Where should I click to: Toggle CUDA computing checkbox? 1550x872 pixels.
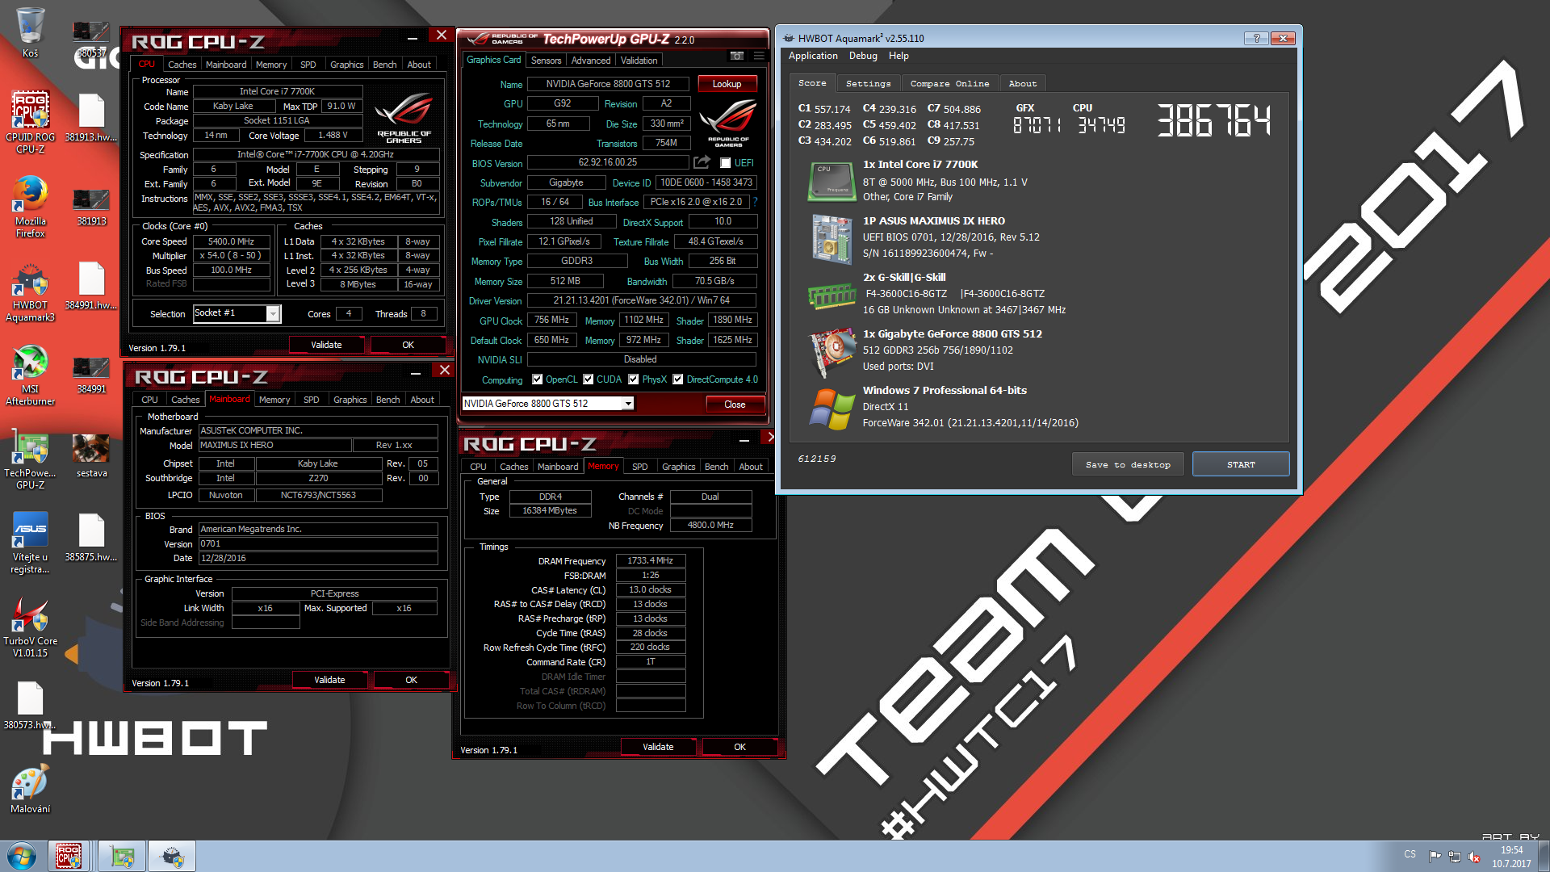pos(589,379)
